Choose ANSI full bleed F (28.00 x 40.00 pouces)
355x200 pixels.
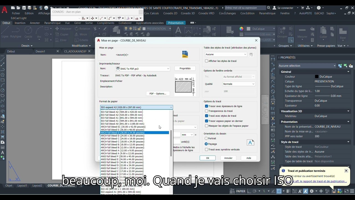[122, 156]
